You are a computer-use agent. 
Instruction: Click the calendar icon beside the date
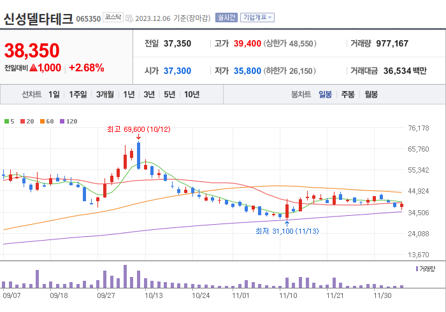pos(129,18)
